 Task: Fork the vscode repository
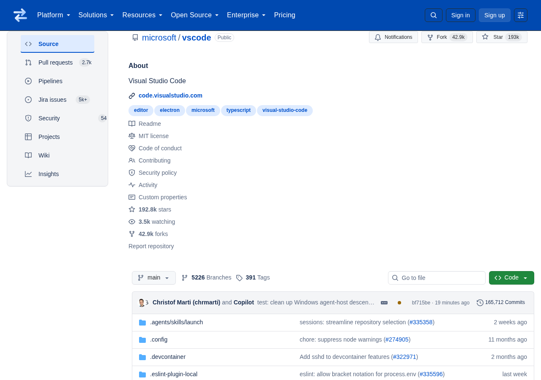pos(447,37)
